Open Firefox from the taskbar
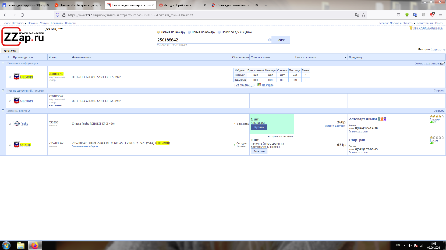 pyautogui.click(x=35, y=246)
